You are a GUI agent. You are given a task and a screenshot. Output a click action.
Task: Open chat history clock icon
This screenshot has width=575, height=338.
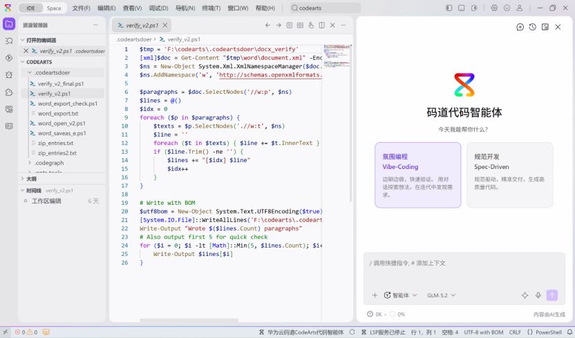pos(532,27)
